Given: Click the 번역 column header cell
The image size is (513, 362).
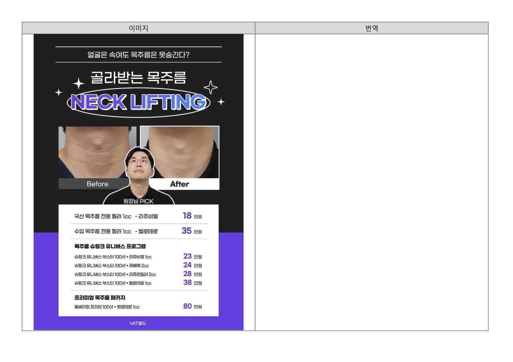Looking at the screenshot, I should click(x=372, y=28).
